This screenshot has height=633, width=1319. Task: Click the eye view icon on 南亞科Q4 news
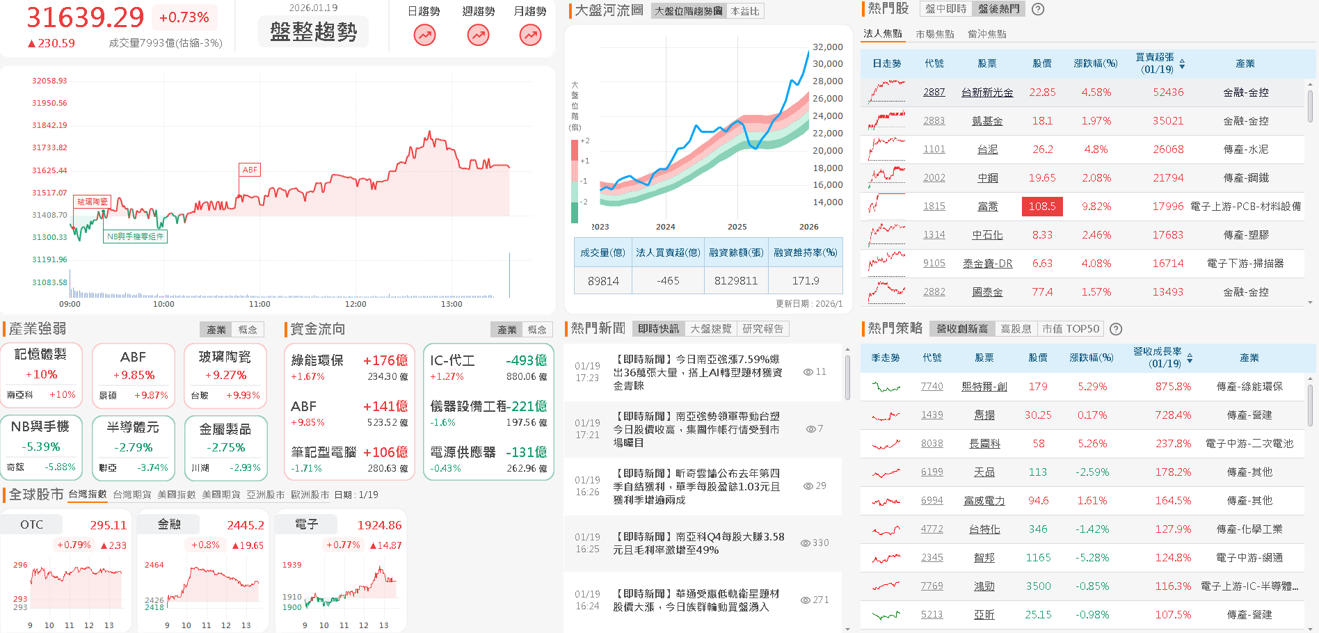pyautogui.click(x=805, y=542)
